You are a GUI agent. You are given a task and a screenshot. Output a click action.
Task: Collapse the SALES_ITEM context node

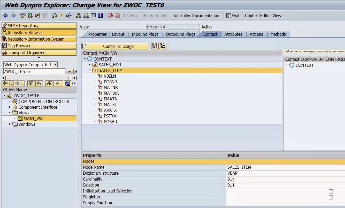pyautogui.click(x=90, y=70)
